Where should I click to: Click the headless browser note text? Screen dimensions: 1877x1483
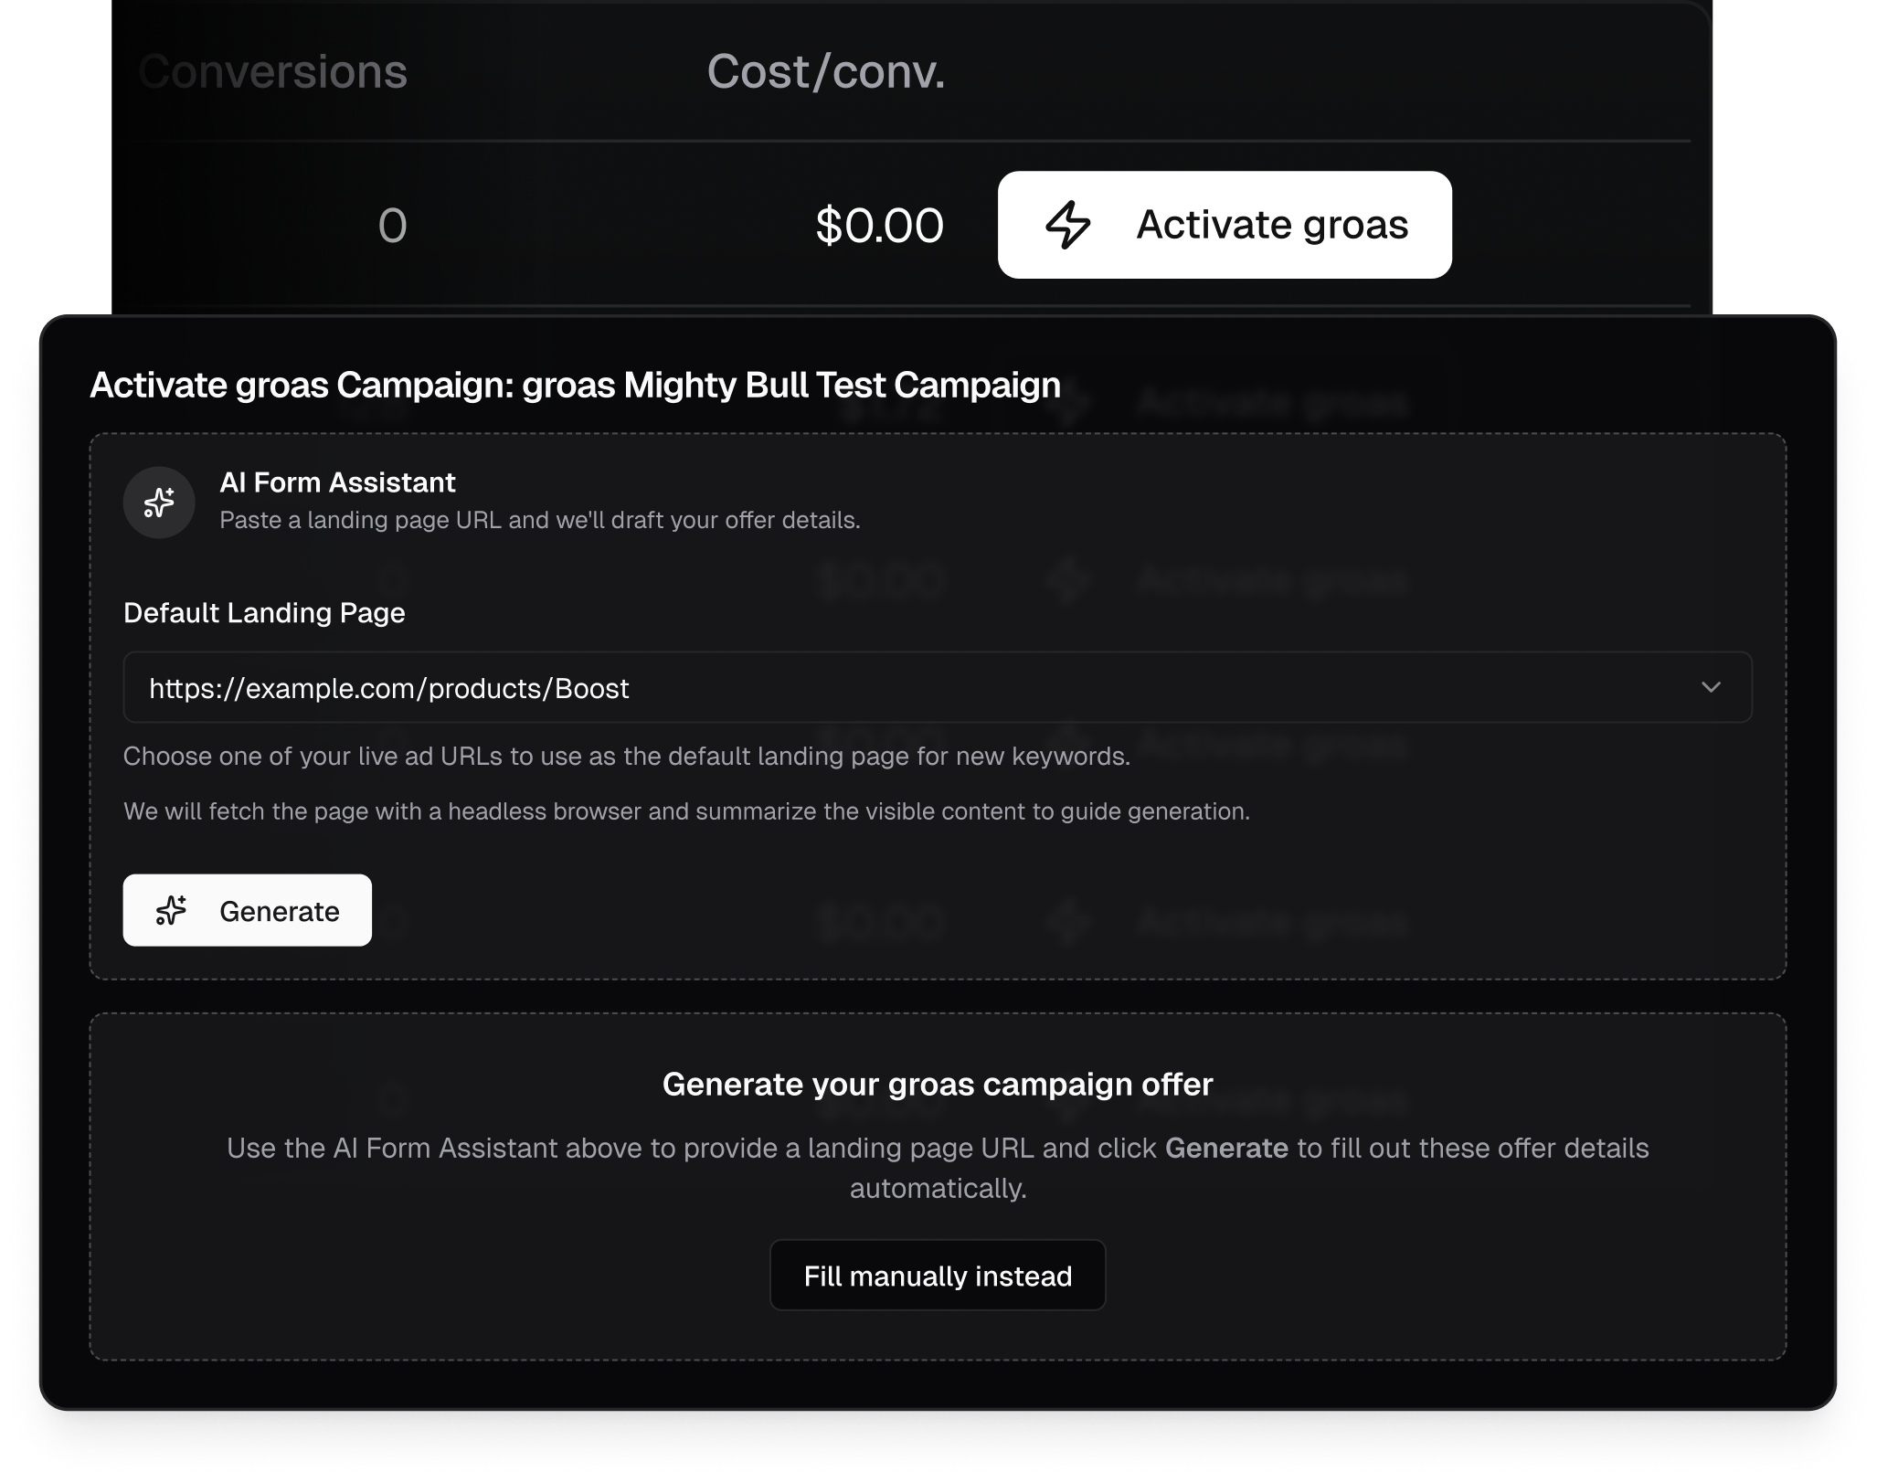(686, 811)
